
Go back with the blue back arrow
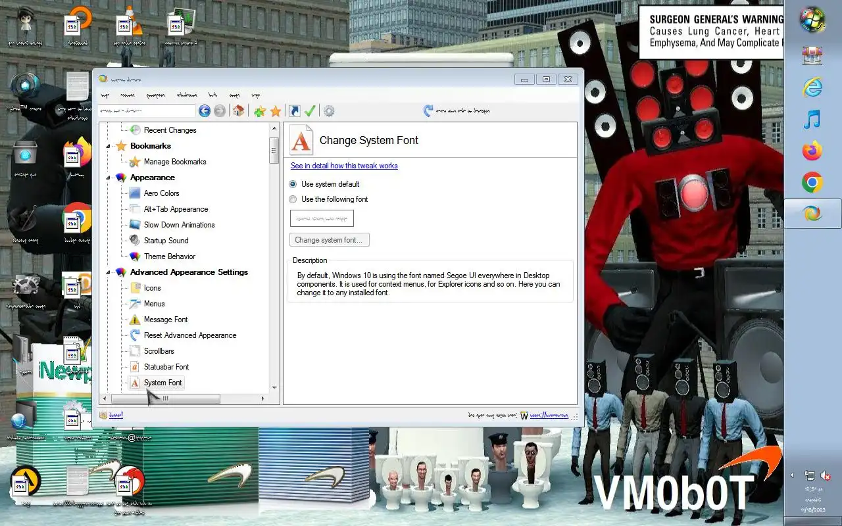tap(205, 111)
